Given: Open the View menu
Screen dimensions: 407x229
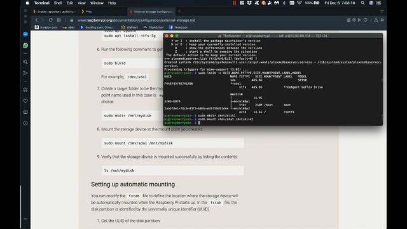Looking at the screenshot, I should click(81, 3).
